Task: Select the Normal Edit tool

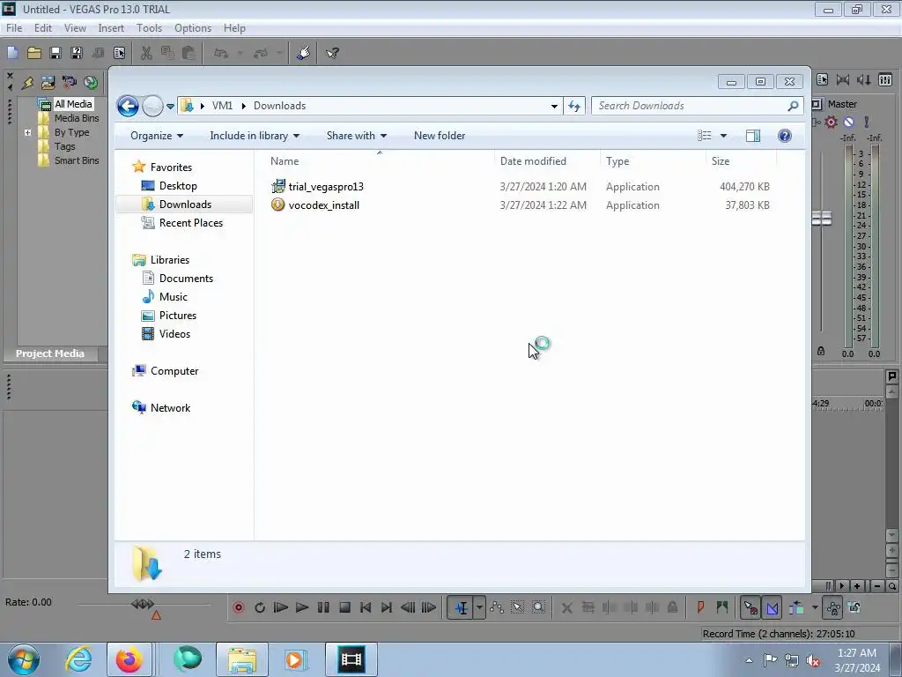Action: point(462,607)
